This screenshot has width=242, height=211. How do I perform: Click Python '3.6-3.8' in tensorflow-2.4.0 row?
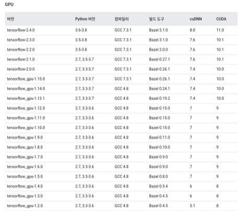[81, 30]
